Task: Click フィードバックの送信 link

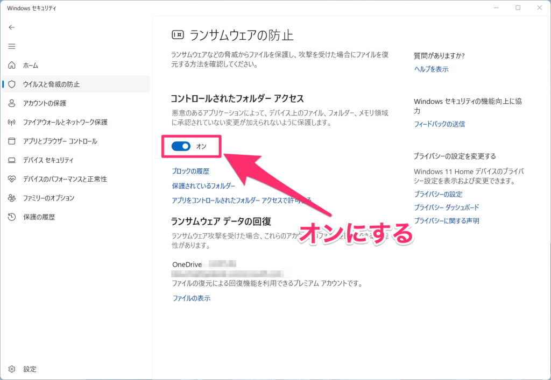Action: (x=439, y=124)
